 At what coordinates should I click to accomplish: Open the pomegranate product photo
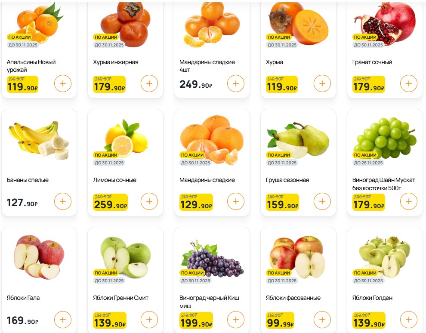[x=385, y=22]
